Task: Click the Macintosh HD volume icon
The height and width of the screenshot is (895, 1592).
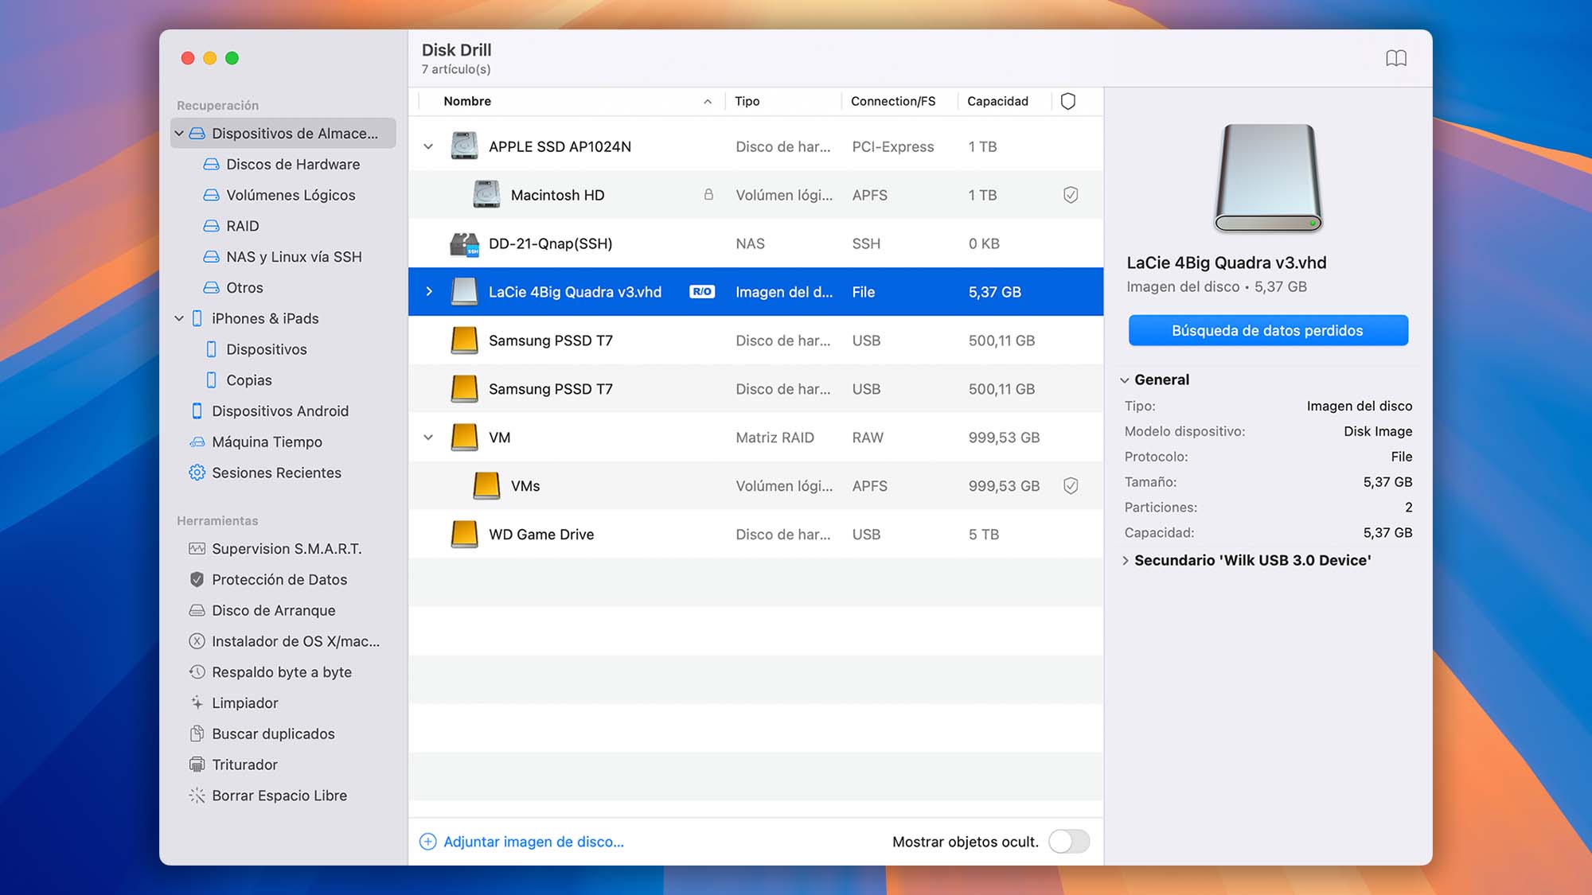Action: point(486,195)
